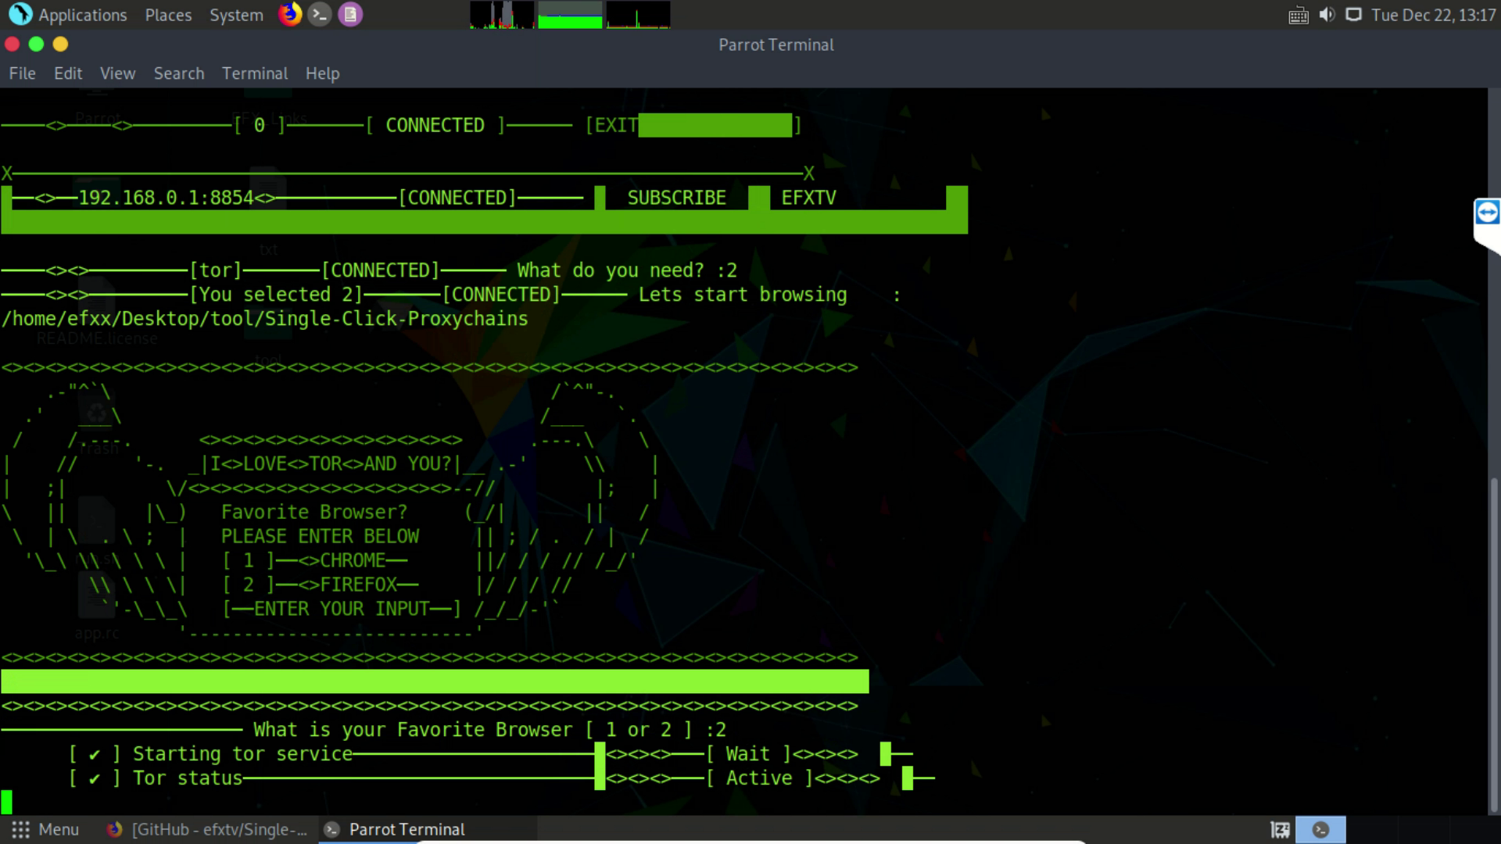Open the bottom-left Menu button
Viewport: 1501px width, 844px height.
point(45,829)
